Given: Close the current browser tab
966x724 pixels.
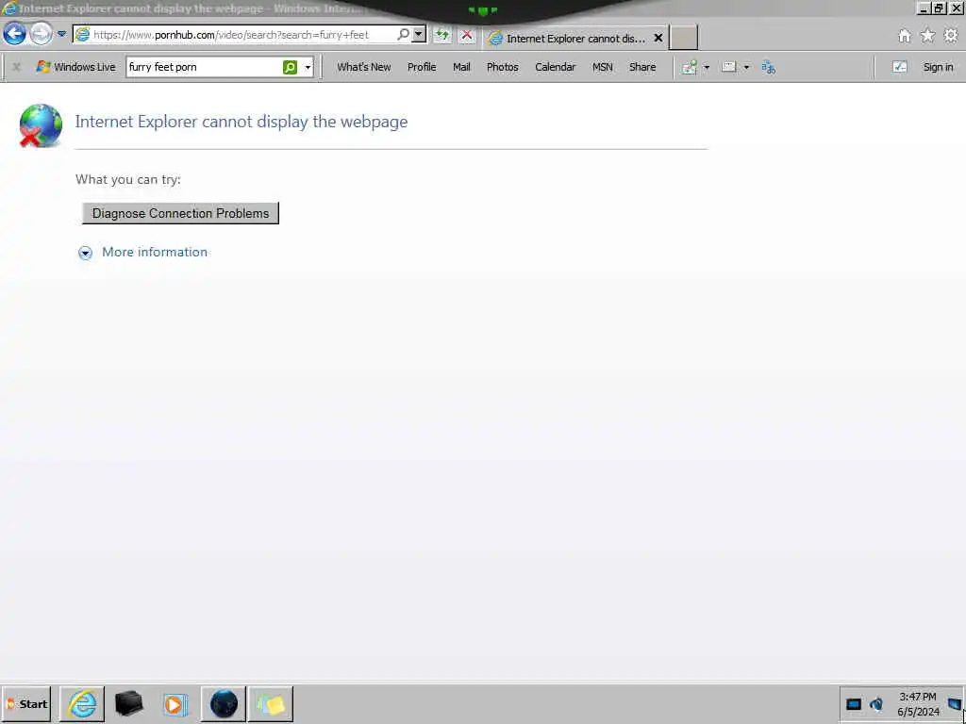Looking at the screenshot, I should click(x=658, y=38).
